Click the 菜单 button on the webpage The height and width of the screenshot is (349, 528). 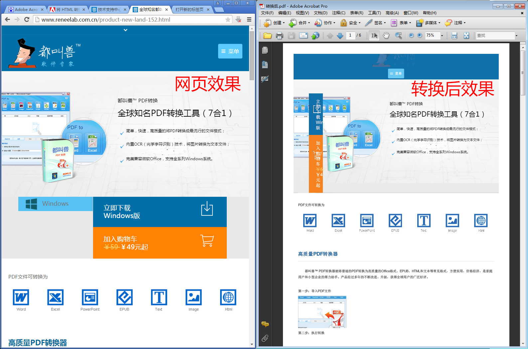click(230, 51)
